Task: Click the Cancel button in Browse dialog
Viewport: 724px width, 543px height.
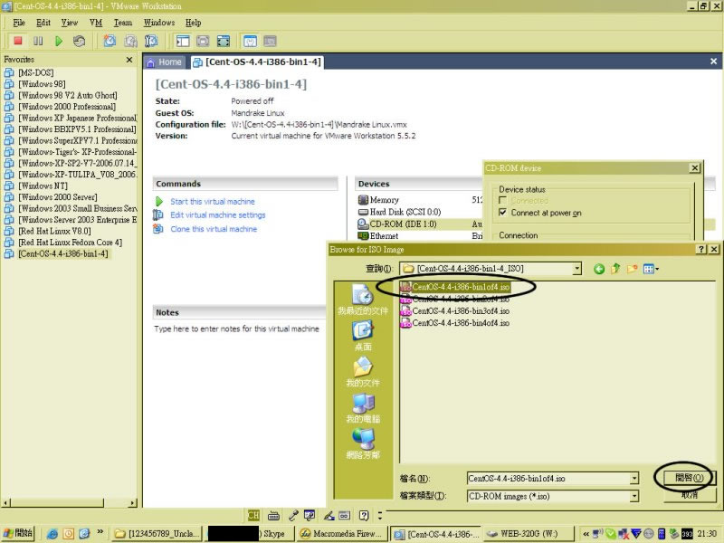Action: (x=689, y=495)
